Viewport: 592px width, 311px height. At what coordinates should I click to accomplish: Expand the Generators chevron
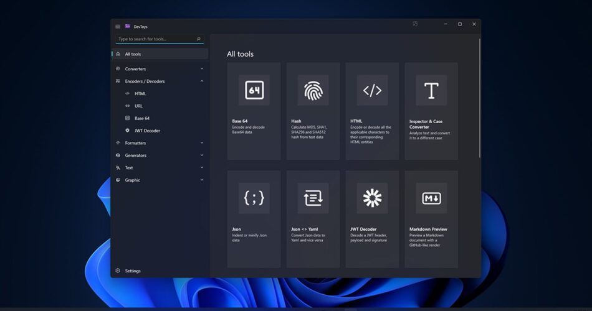[202, 155]
